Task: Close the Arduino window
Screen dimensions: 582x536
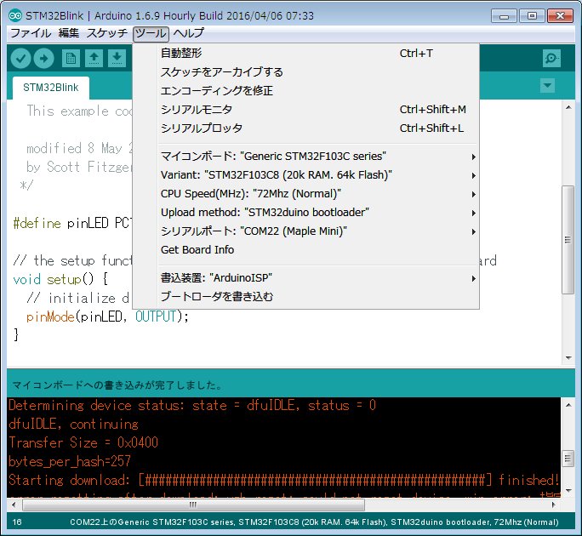Action: pyautogui.click(x=560, y=16)
